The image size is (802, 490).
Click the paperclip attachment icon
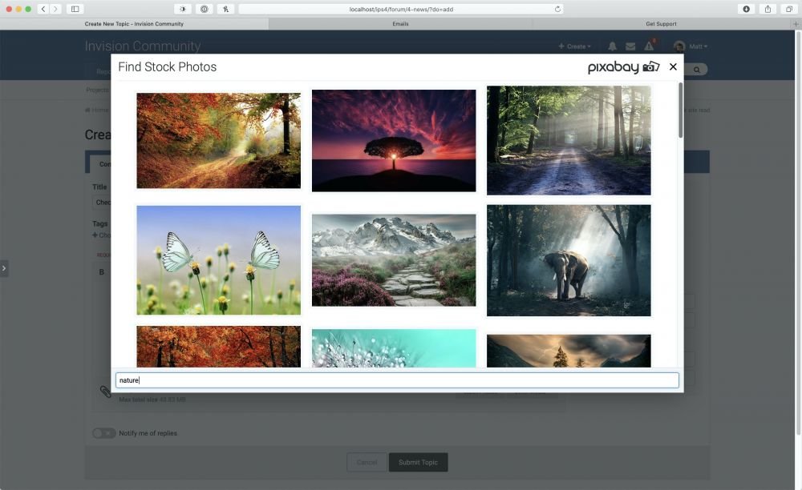tap(105, 392)
